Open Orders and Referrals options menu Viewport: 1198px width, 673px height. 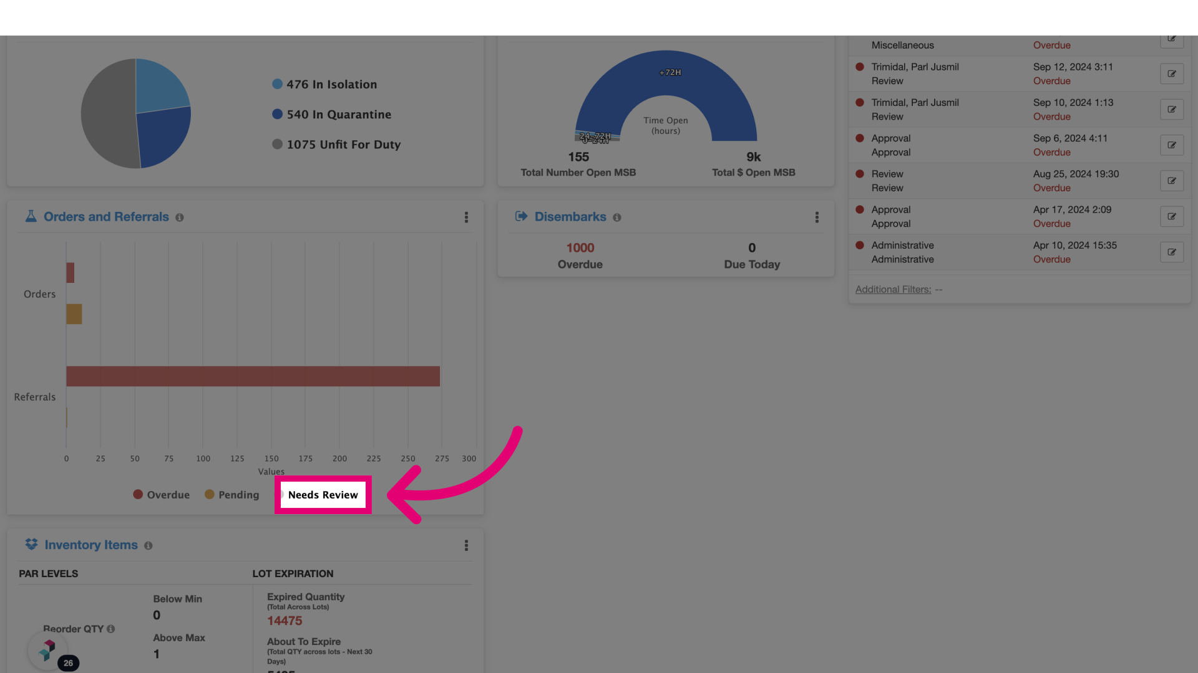click(466, 217)
